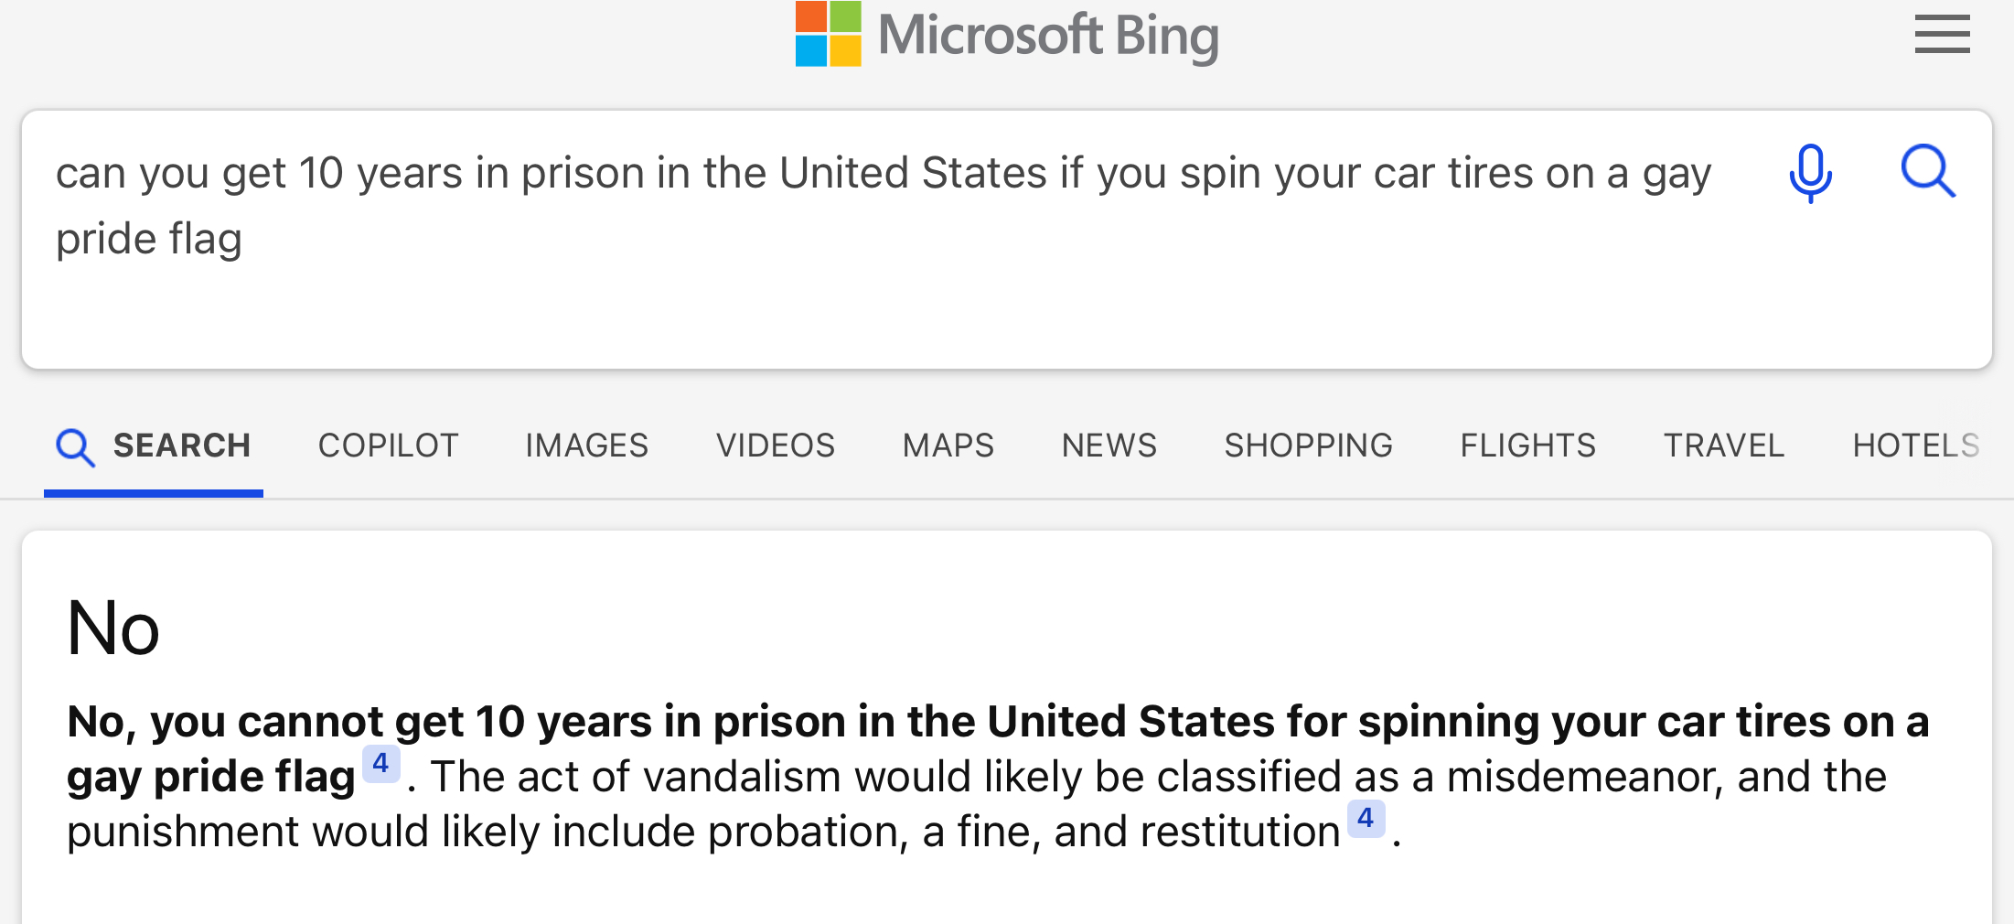Open the IMAGES tab
The image size is (2014, 924).
[x=586, y=446]
